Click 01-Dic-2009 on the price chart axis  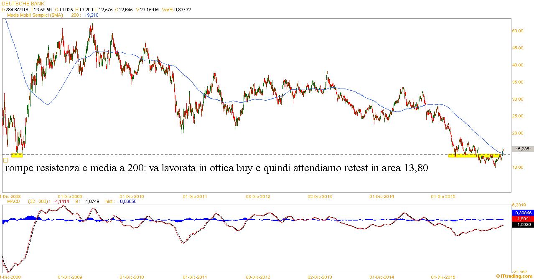(70, 196)
